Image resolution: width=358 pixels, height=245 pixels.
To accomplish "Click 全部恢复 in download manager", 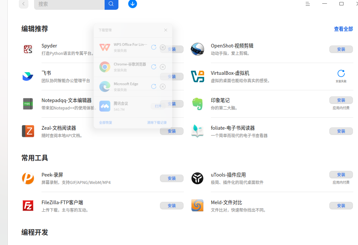I will [106, 123].
